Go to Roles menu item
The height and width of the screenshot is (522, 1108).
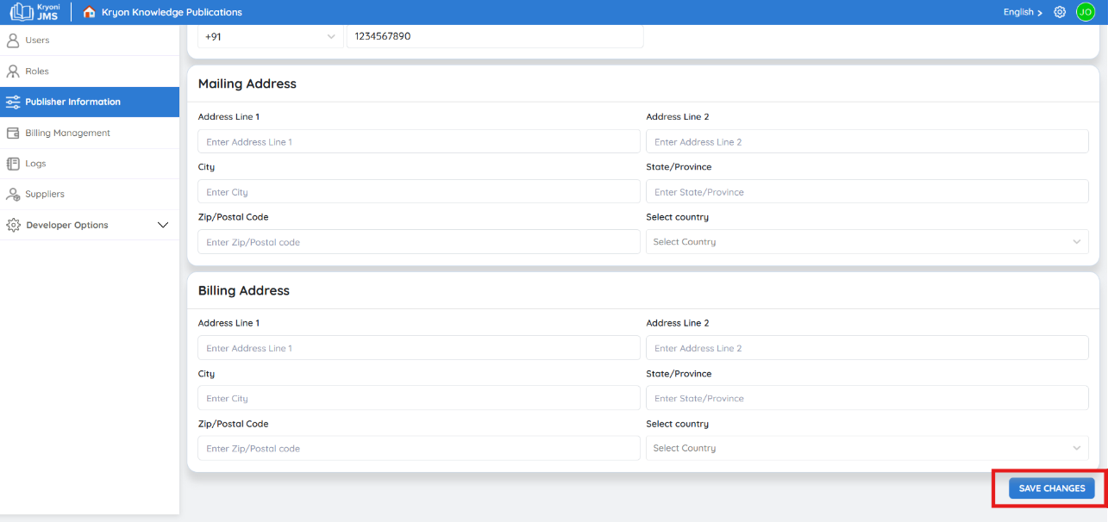90,71
